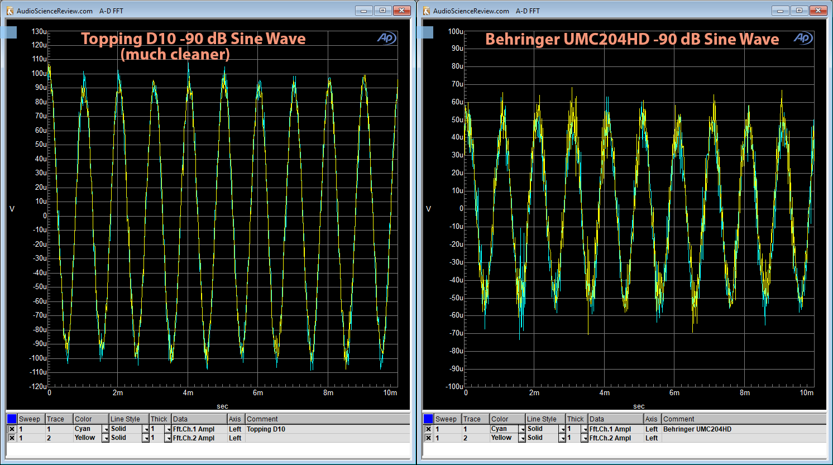Click Axis column header in Topping legend

236,419
